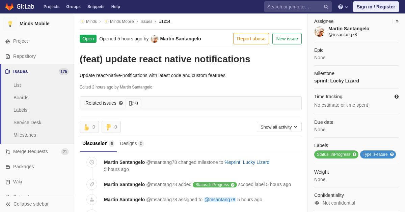Open the GitLab logo home link
Image resolution: width=405 pixels, height=212 pixels.
pyautogui.click(x=20, y=7)
